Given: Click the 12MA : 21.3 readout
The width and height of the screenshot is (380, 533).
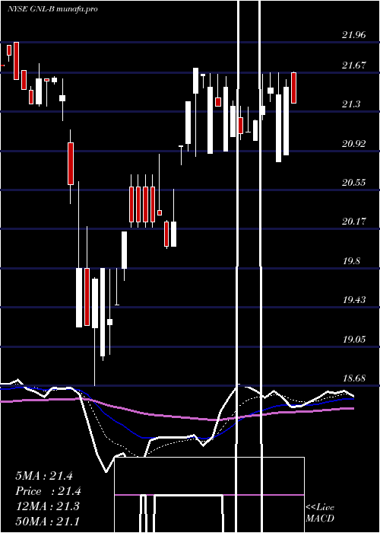Looking at the screenshot, I should pyautogui.click(x=47, y=506).
